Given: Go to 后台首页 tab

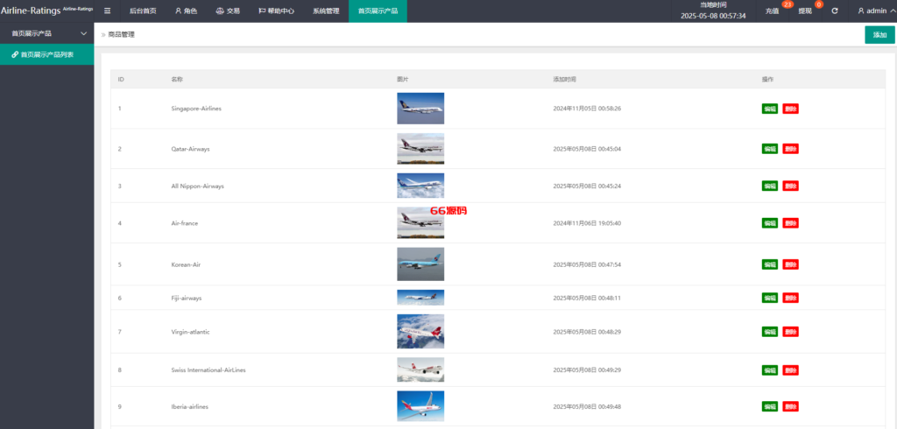Looking at the screenshot, I should [x=143, y=11].
